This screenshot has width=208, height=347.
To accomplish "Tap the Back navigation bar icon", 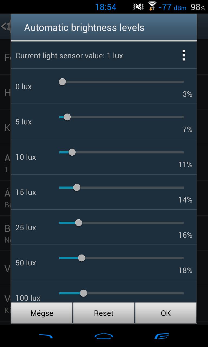I will [x=46, y=336].
